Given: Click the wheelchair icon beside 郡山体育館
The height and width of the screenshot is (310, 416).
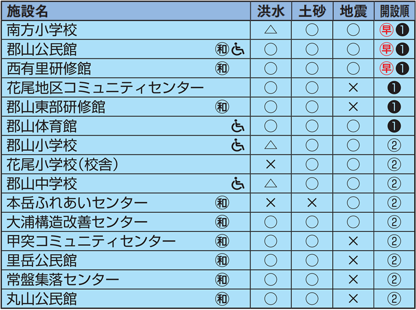Looking at the screenshot, I should click(238, 126).
